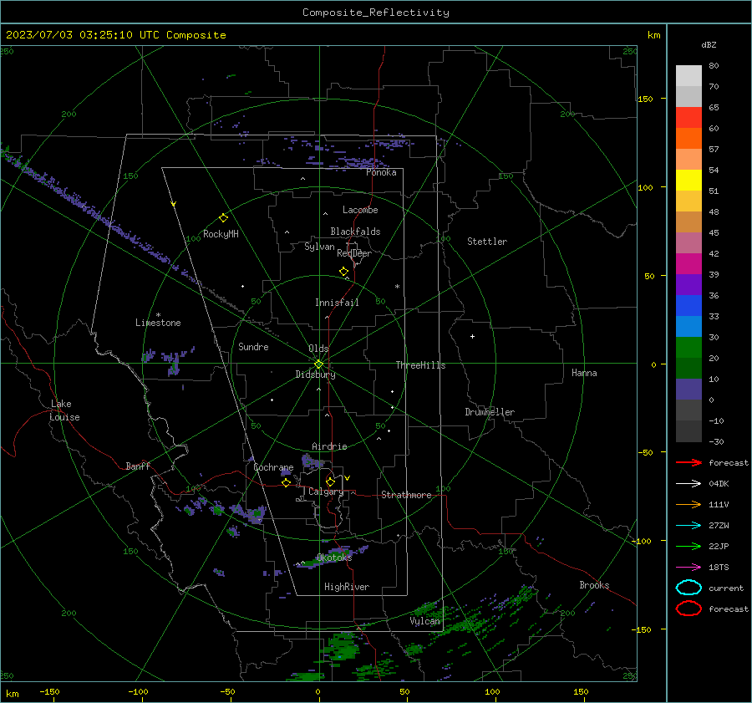752x703 pixels.
Task: Click the Composite_Reflectivity title
Action: tap(376, 13)
